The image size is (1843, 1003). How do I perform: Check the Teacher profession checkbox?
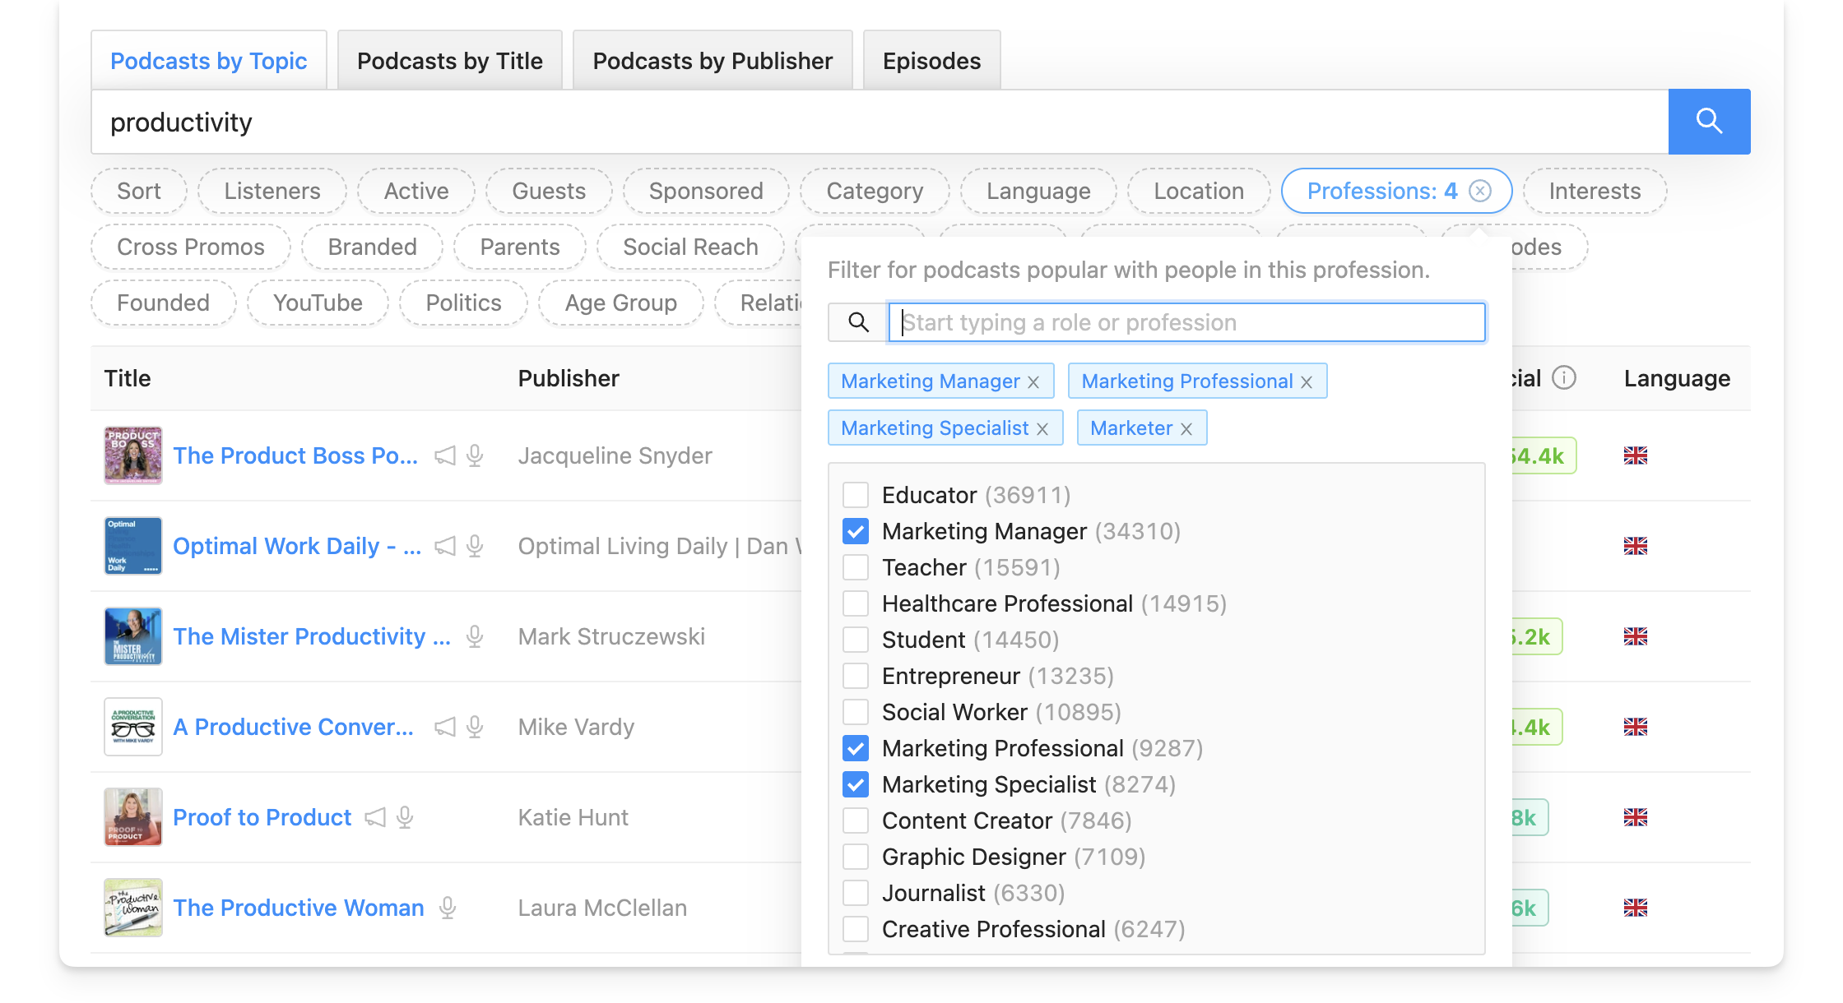(x=856, y=567)
